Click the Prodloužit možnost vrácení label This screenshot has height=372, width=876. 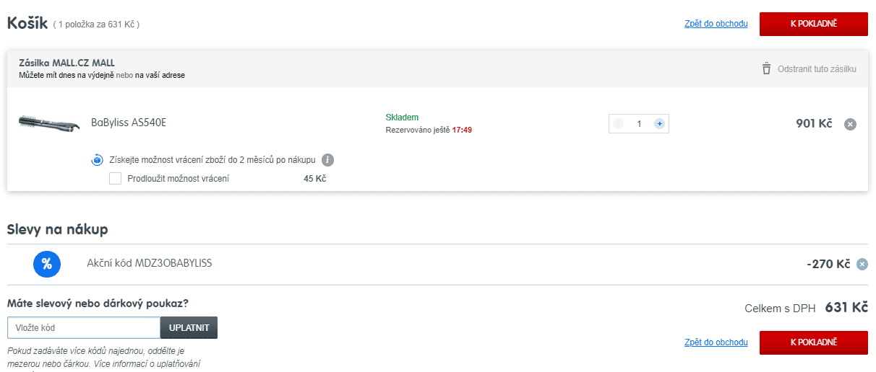click(x=179, y=179)
